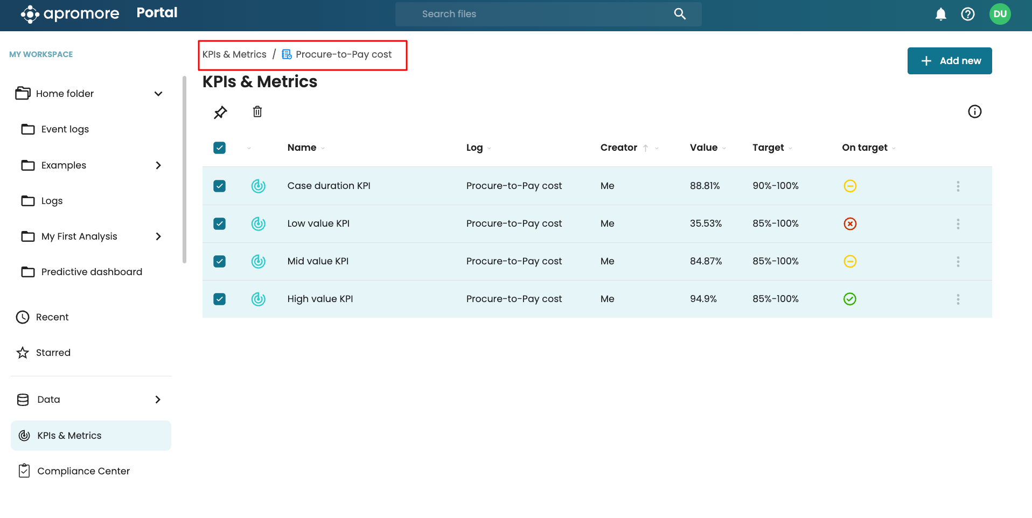Open the info icon at table right
Viewport: 1032px width, 518px height.
click(x=974, y=111)
